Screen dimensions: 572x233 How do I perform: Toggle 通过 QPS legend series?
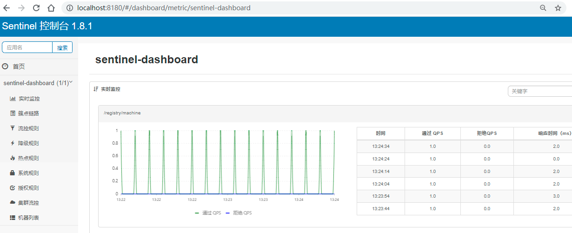207,213
